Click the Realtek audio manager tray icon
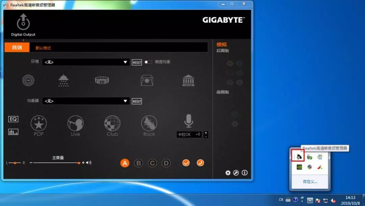The height and width of the screenshot is (206, 365). [299, 157]
